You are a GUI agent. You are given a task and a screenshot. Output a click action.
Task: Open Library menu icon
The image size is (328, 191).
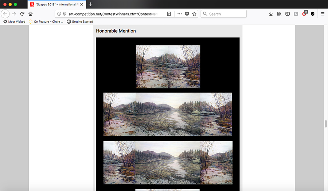pyautogui.click(x=279, y=14)
